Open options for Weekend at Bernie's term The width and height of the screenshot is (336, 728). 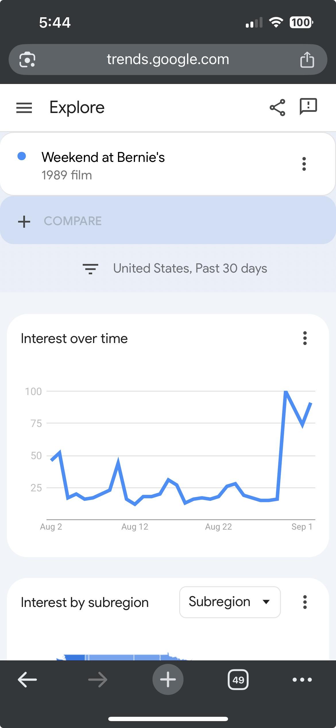click(x=304, y=164)
